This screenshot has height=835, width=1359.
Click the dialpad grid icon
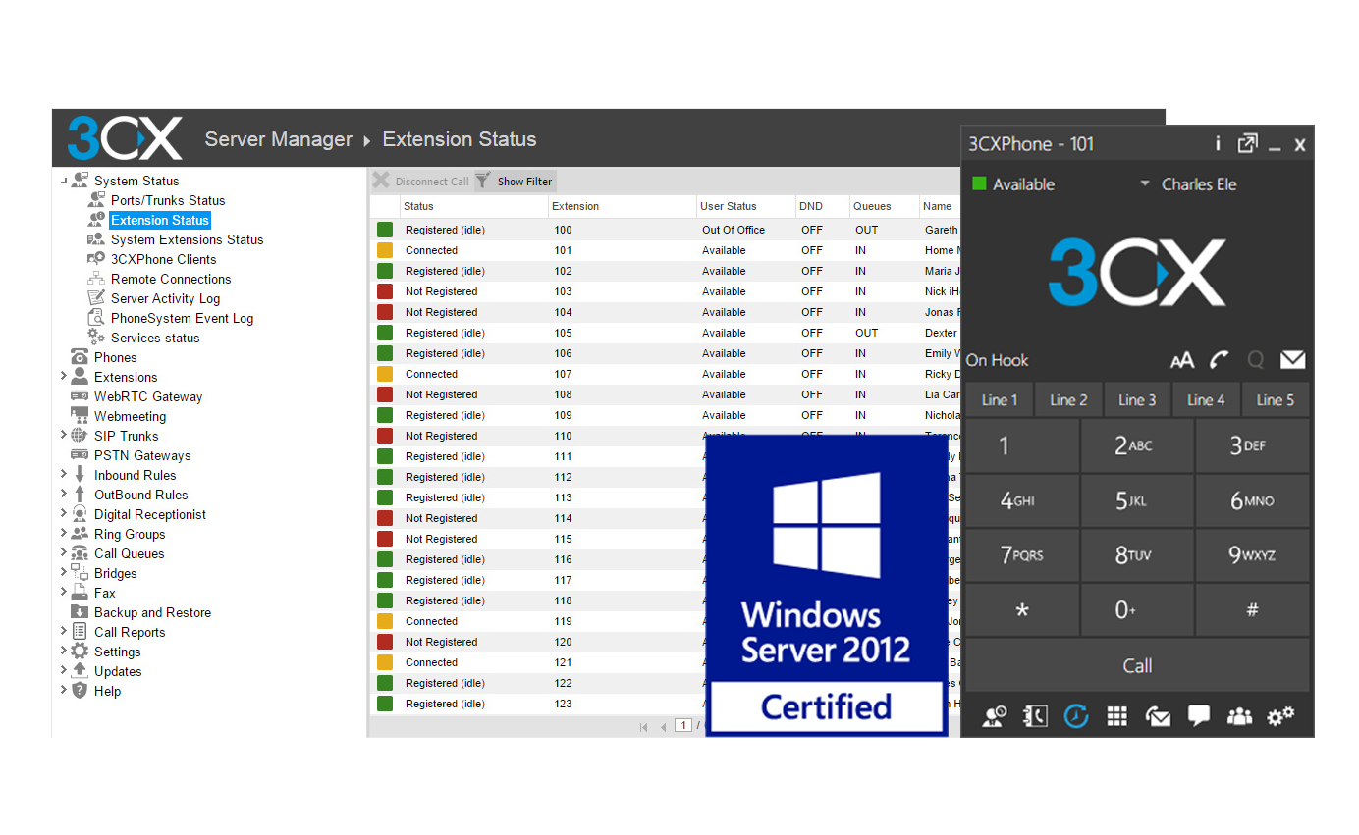(x=1116, y=716)
